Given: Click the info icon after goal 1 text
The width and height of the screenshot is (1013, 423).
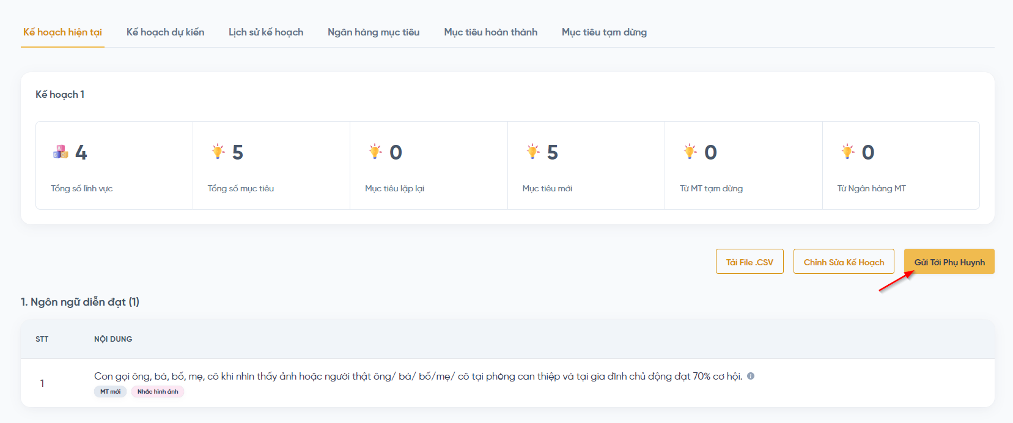Looking at the screenshot, I should pos(751,376).
